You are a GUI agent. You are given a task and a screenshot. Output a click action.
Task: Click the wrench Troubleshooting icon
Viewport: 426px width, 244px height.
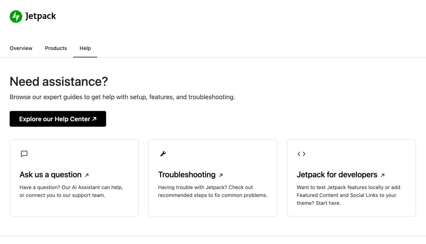pos(163,154)
